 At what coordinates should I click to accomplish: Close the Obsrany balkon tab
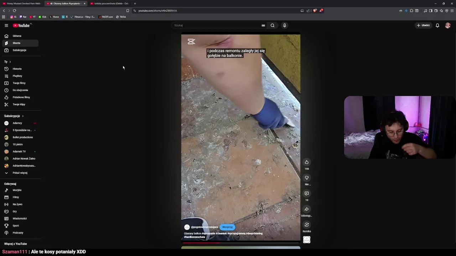click(x=84, y=4)
